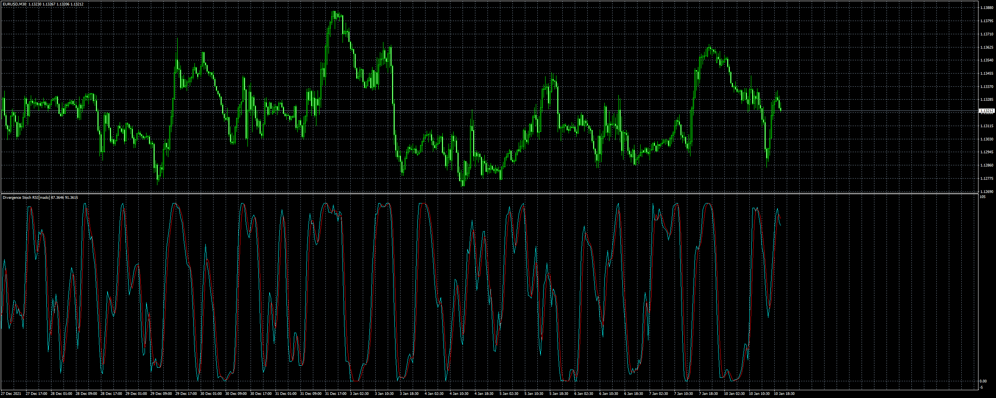Click the 29 Dec 01:00 time label
This screenshot has height=398, width=996.
[x=136, y=394]
